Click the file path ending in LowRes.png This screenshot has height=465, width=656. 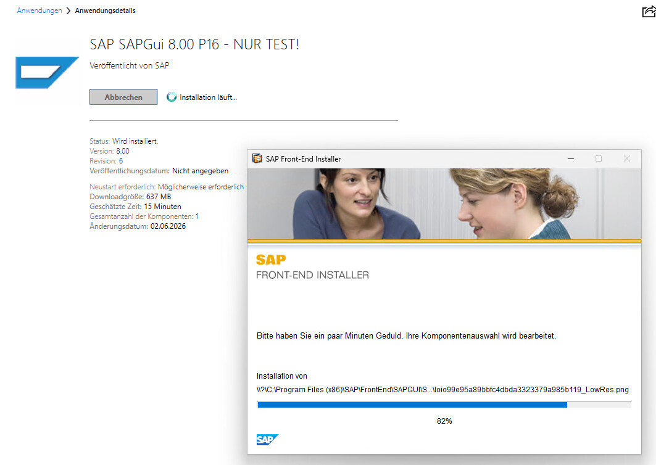coord(442,390)
